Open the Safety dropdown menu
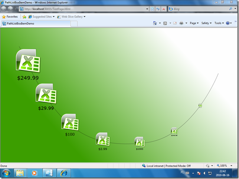 [206, 23]
